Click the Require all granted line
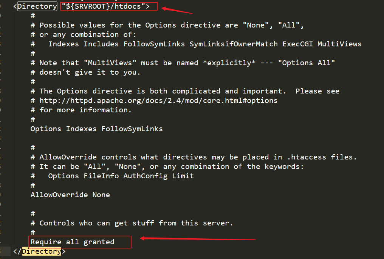Image resolution: width=384 pixels, height=259 pixels. coord(73,242)
